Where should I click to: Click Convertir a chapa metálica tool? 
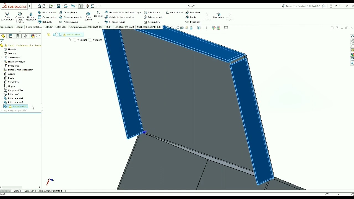click(20, 17)
